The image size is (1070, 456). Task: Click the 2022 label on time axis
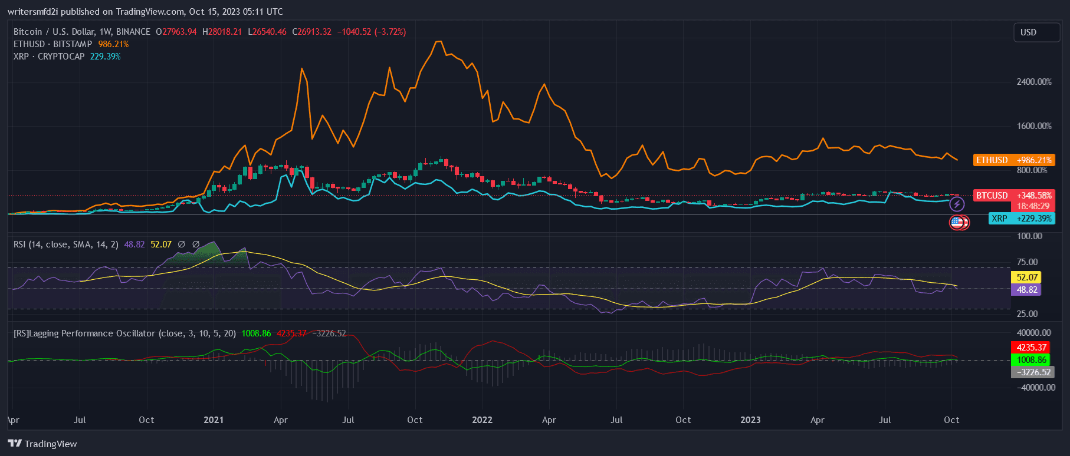pos(482,420)
